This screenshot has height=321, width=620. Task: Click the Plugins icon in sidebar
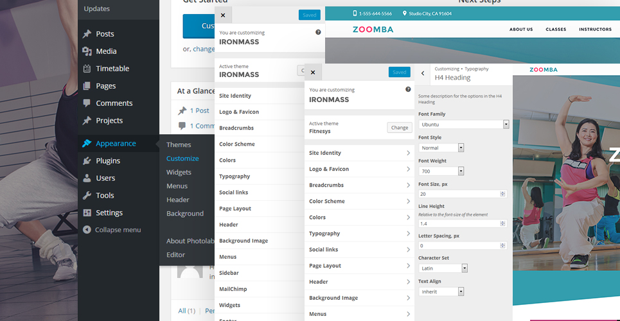coord(87,161)
